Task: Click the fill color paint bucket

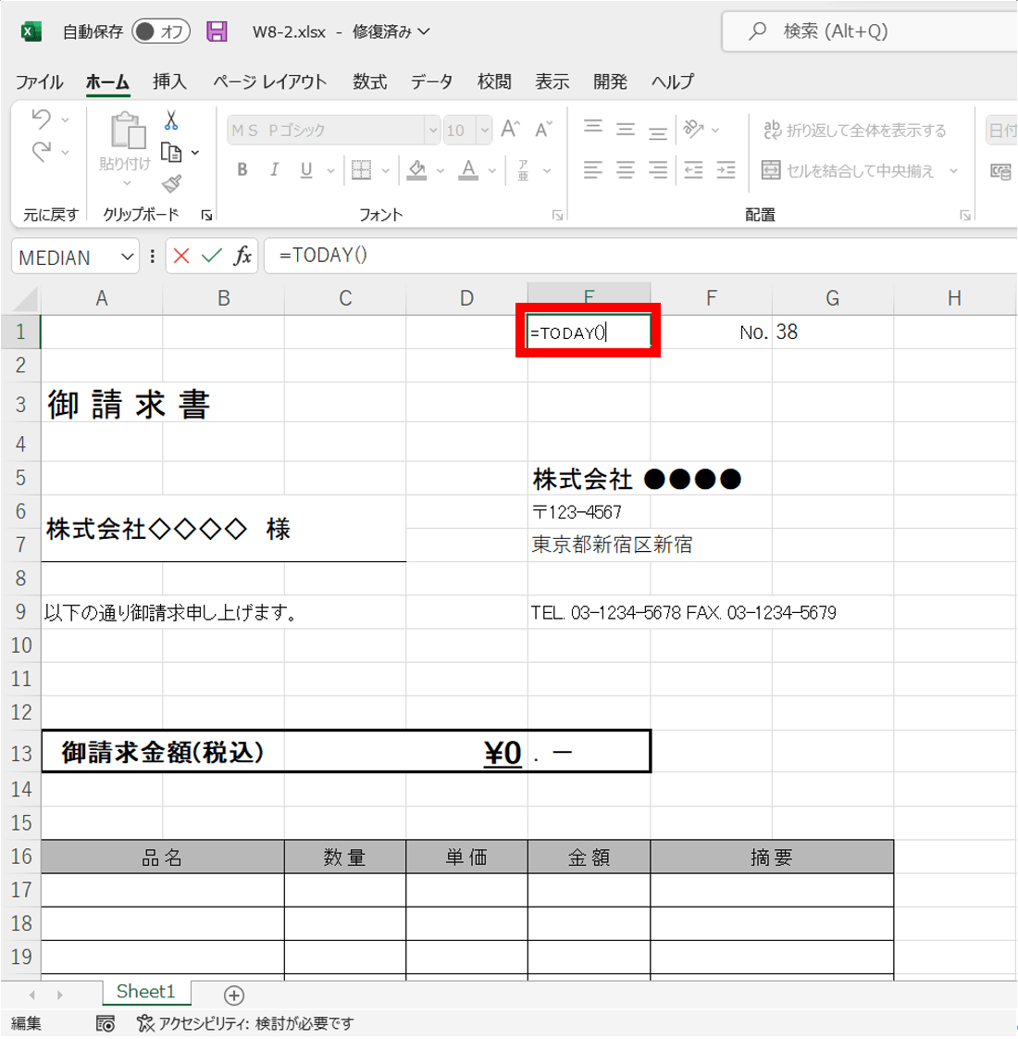Action: [417, 170]
